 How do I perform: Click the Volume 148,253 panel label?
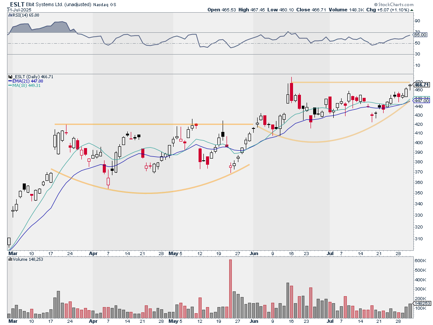[28, 259]
